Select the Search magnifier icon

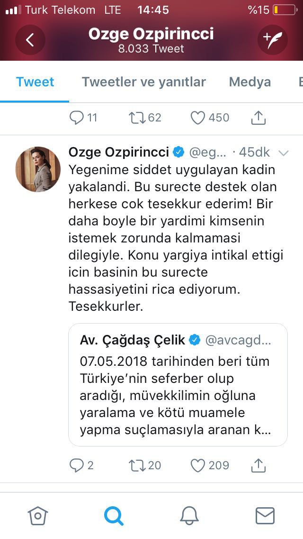113,516
